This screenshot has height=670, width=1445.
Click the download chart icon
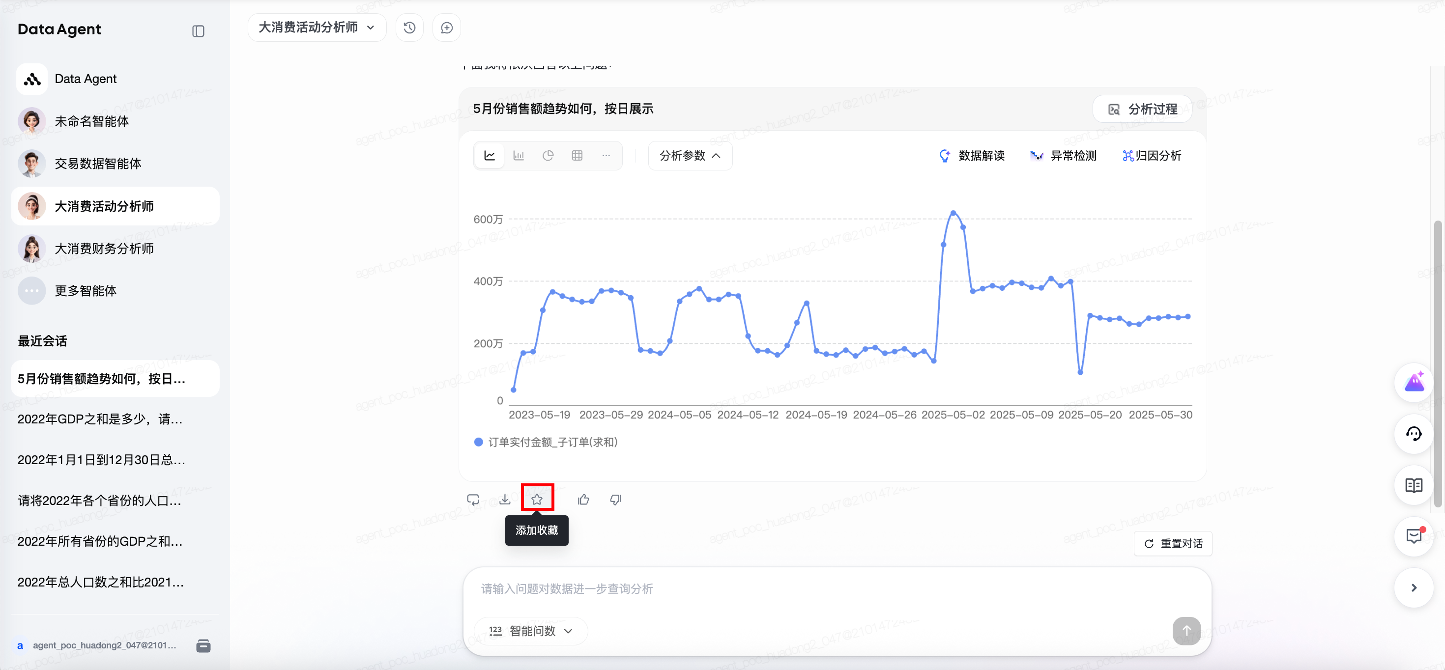pos(505,499)
